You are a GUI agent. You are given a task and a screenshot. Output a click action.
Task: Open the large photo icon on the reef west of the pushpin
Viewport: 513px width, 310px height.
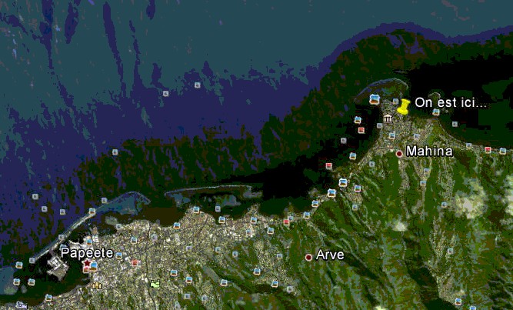click(375, 99)
